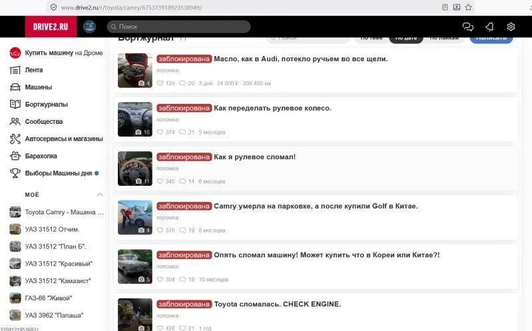Open ГАЗ-66 "Живой"

49,298
